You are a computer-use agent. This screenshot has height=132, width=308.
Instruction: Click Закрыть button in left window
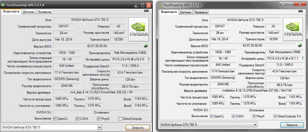point(138,128)
